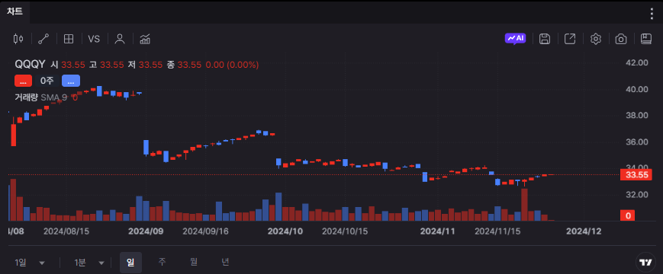Click the 2024/09 date label
Screen dimensions: 663x274
(x=146, y=231)
